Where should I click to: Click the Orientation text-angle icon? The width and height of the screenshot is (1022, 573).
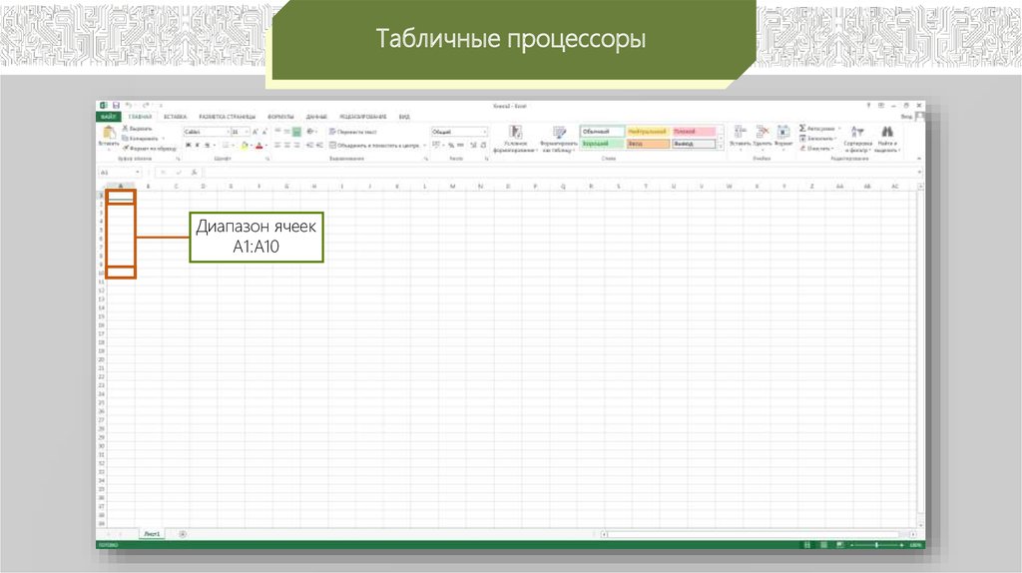tap(311, 132)
